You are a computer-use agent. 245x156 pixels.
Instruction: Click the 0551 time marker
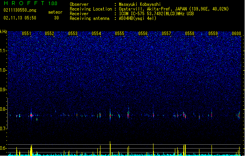(x=26, y=34)
